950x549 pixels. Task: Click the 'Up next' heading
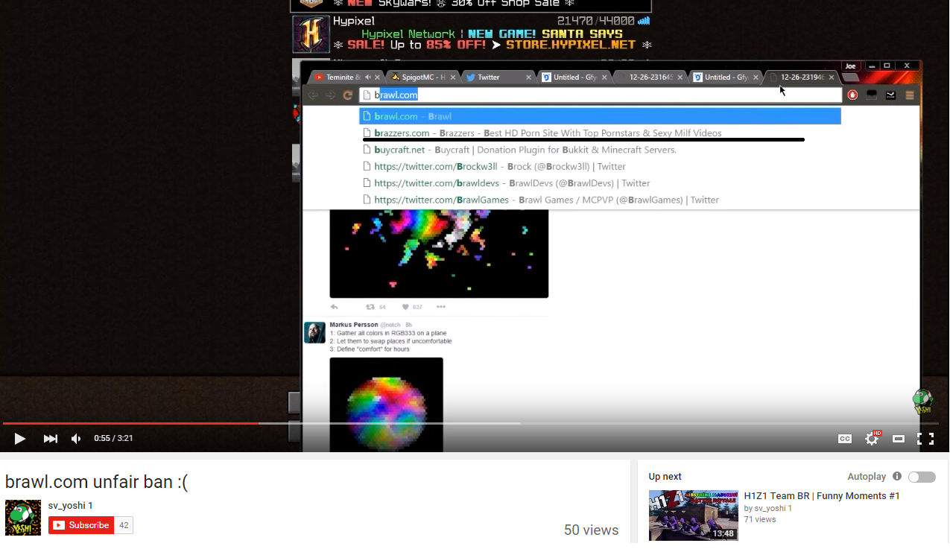click(665, 477)
